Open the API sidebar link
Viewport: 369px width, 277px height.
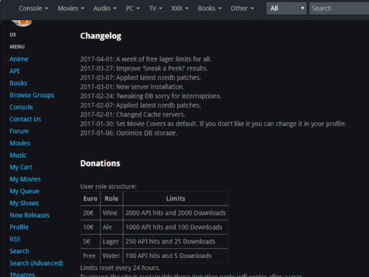click(x=14, y=71)
